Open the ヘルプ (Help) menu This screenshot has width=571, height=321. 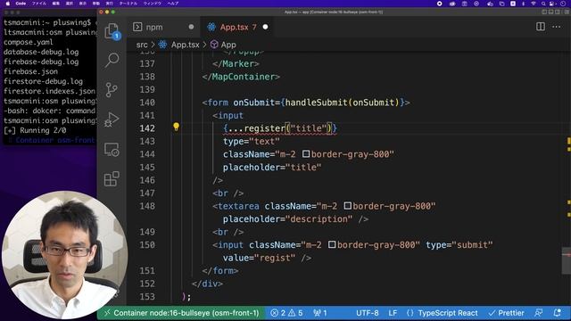173,4
